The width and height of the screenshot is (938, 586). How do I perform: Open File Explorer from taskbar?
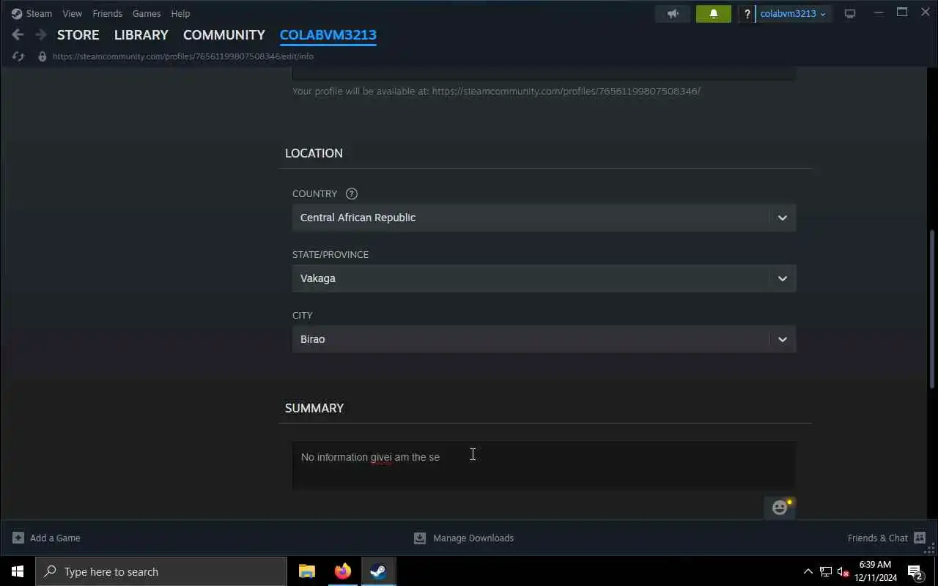[307, 571]
